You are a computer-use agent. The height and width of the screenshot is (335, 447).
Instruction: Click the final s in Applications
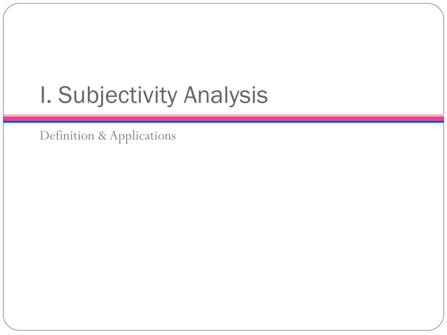tap(173, 137)
